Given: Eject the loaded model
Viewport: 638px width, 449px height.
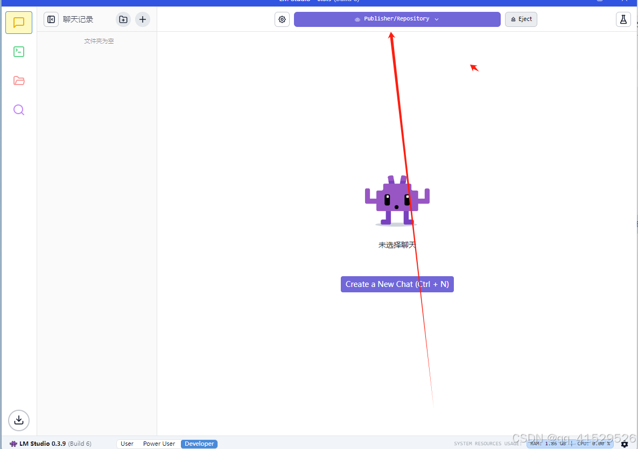Looking at the screenshot, I should pos(521,19).
